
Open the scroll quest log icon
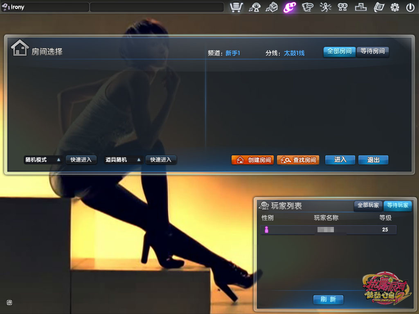coord(378,7)
